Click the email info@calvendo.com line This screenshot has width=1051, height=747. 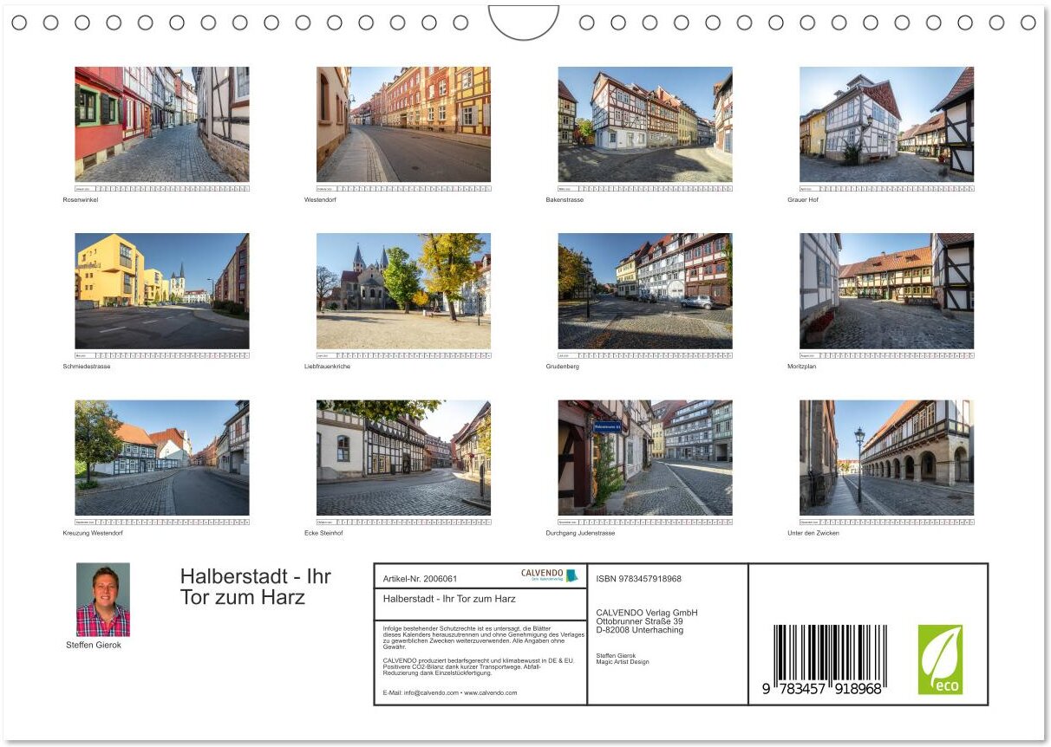(x=450, y=692)
